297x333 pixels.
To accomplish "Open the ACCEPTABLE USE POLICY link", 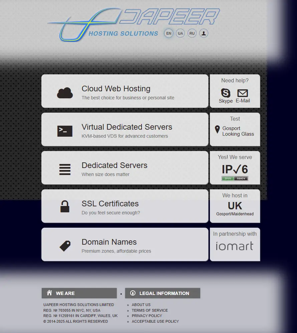I will (x=156, y=321).
